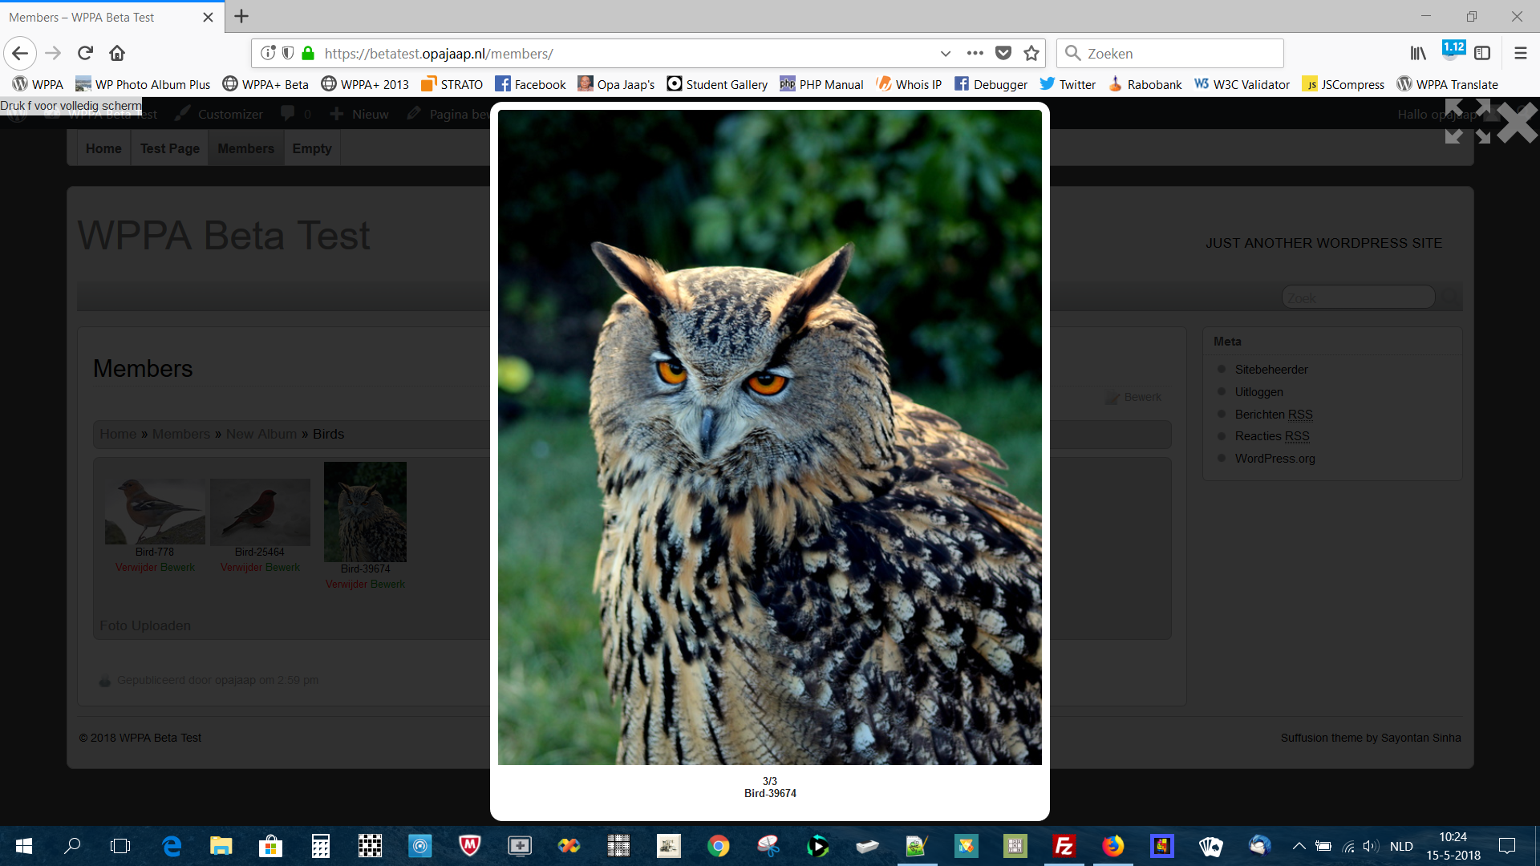Open FileZilla from the taskbar

pyautogui.click(x=1064, y=846)
